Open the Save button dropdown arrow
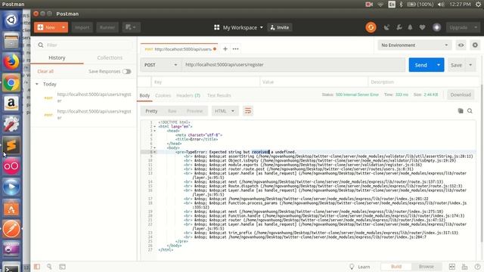This screenshot has width=484, height=272. (x=470, y=65)
